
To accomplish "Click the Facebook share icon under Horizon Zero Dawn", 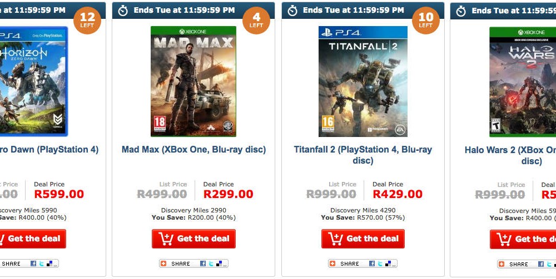I will 33,264.
